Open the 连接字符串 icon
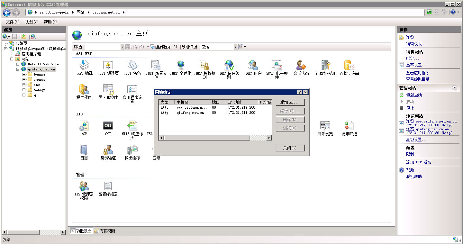 click(349, 68)
